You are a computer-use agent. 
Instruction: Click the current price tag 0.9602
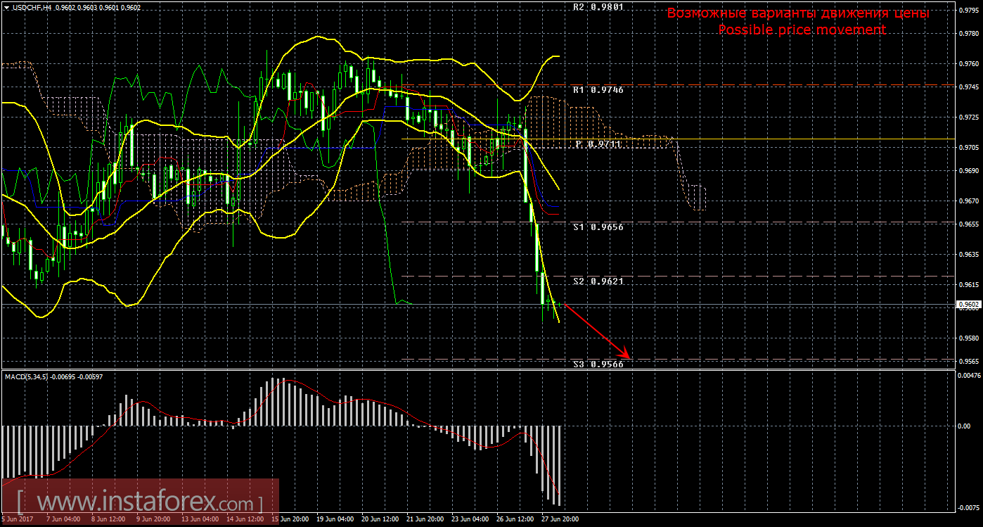pos(968,305)
